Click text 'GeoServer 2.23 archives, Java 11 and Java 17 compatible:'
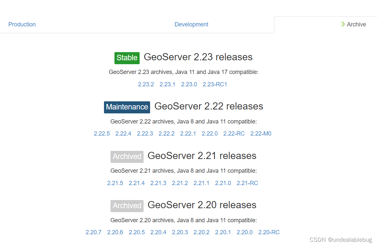This screenshot has width=377, height=246. 183,72
